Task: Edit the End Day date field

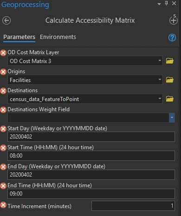Action: [91, 175]
